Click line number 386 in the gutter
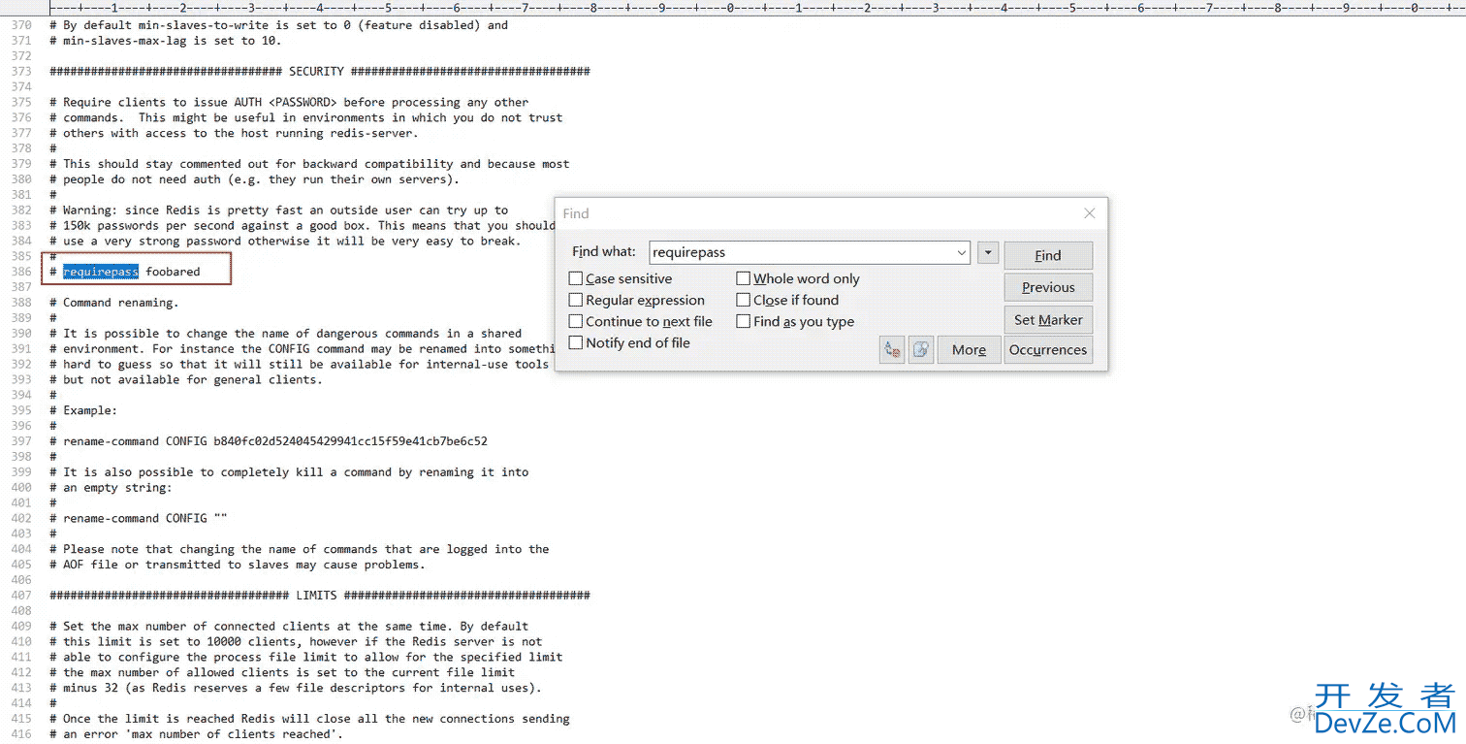The width and height of the screenshot is (1466, 744). [x=20, y=272]
